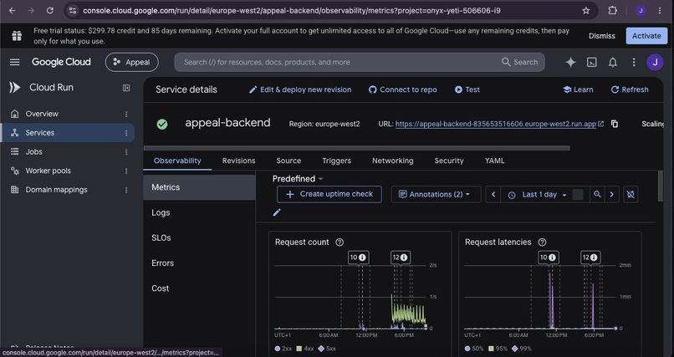
Task: Activate the full account
Action: [x=646, y=36]
